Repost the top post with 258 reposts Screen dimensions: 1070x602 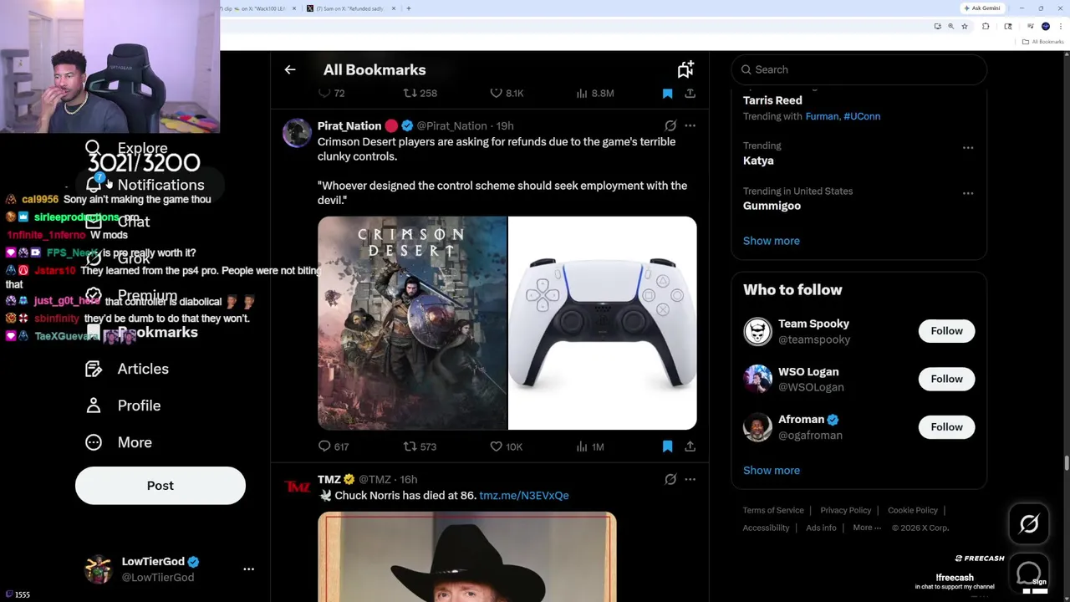420,93
